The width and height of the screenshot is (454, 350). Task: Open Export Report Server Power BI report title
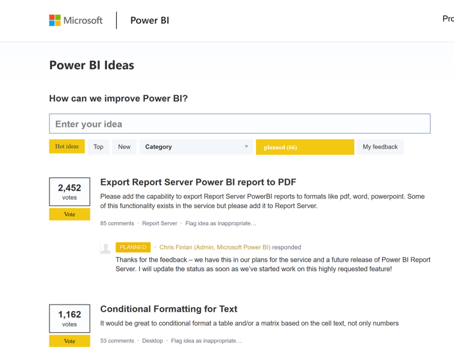198,182
